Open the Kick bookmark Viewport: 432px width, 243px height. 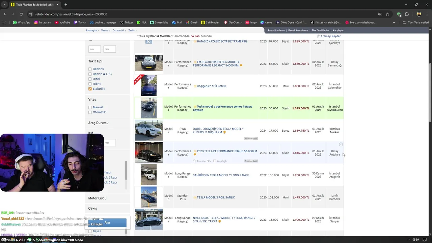[x=141, y=23]
